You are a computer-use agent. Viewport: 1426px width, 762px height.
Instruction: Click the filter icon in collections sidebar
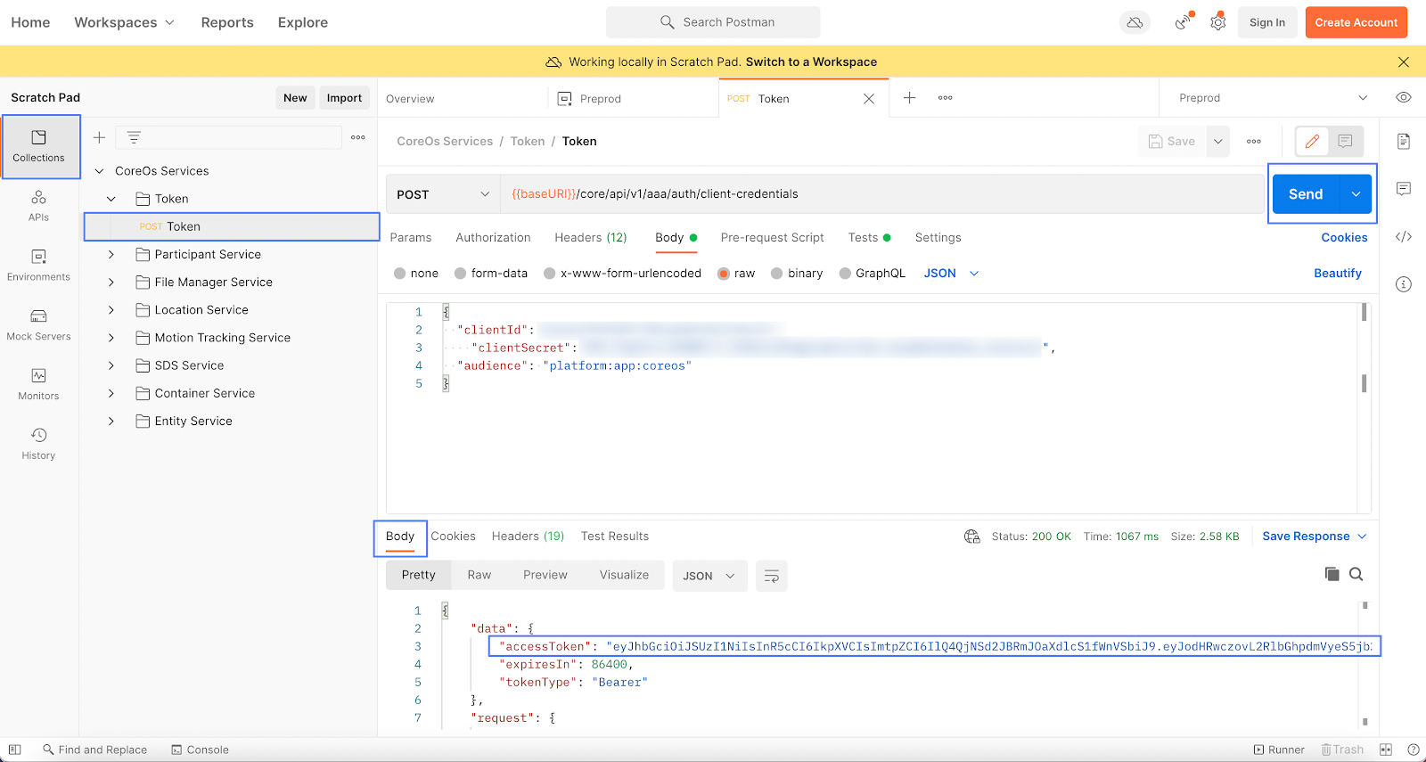click(x=134, y=137)
